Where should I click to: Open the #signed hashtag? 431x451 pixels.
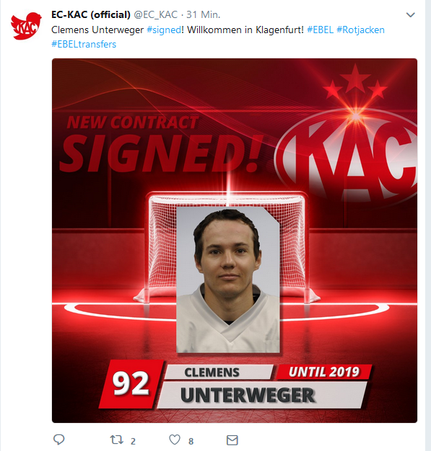tap(164, 30)
